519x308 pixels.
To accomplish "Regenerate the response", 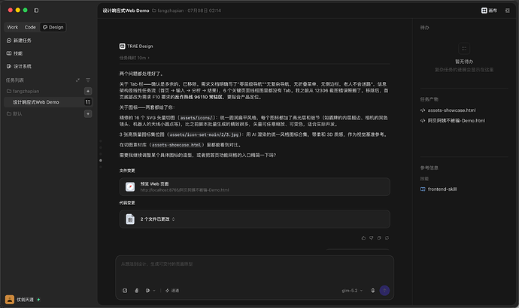I will 387,237.
